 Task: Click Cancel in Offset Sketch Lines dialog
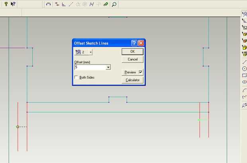point(133,59)
